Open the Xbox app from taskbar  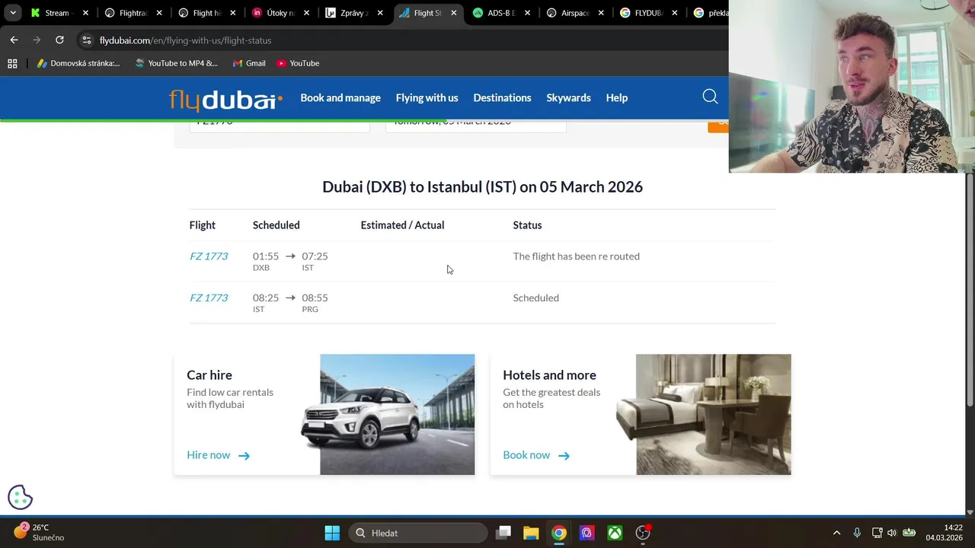click(615, 533)
